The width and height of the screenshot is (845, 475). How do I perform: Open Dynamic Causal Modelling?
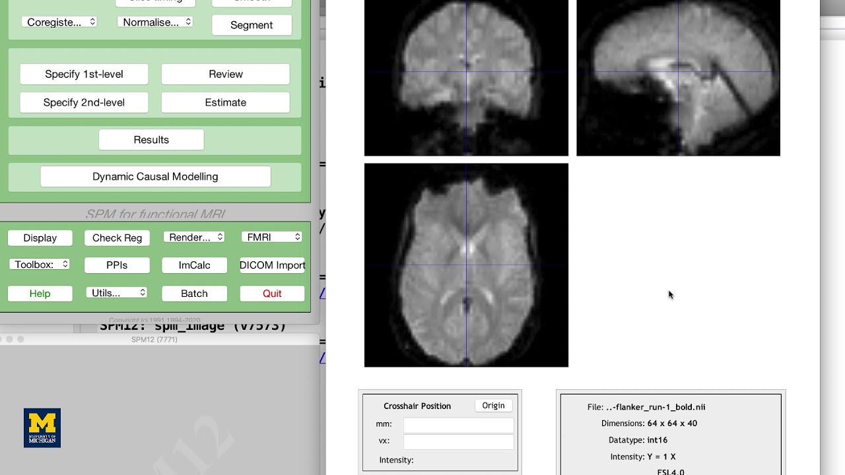(x=155, y=176)
